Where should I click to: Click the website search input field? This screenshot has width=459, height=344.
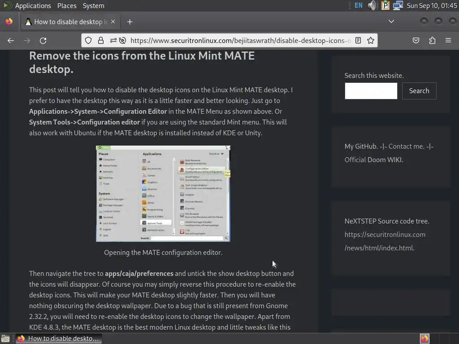[371, 91]
